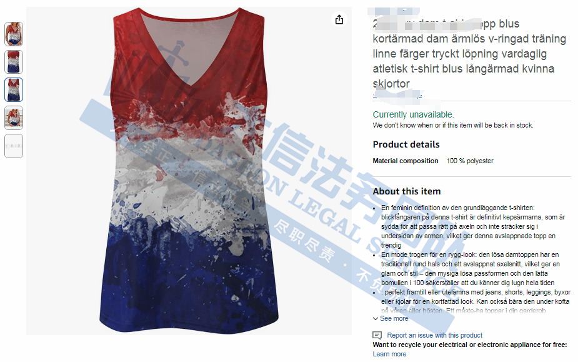578x362 pixels.
Task: Open Report an issue with this product
Action: [435, 335]
